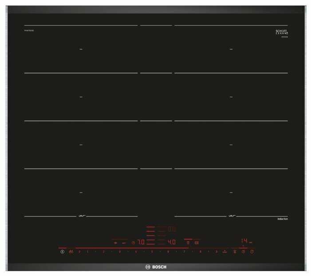Tap the timer display showing 14

click(244, 241)
